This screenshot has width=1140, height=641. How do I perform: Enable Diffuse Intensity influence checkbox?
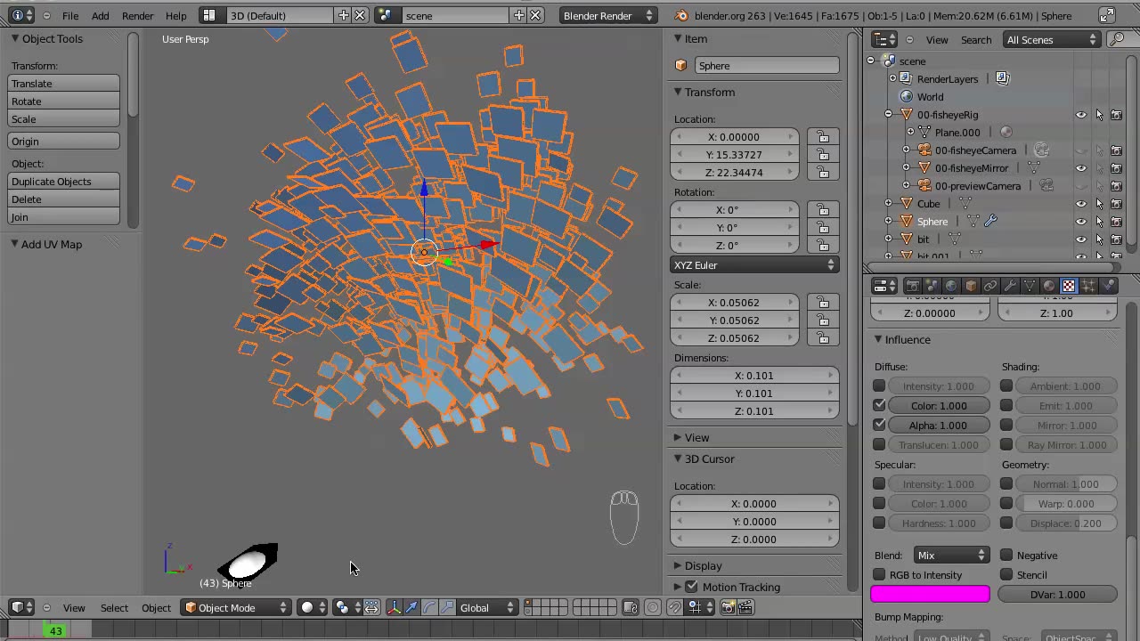pyautogui.click(x=879, y=385)
